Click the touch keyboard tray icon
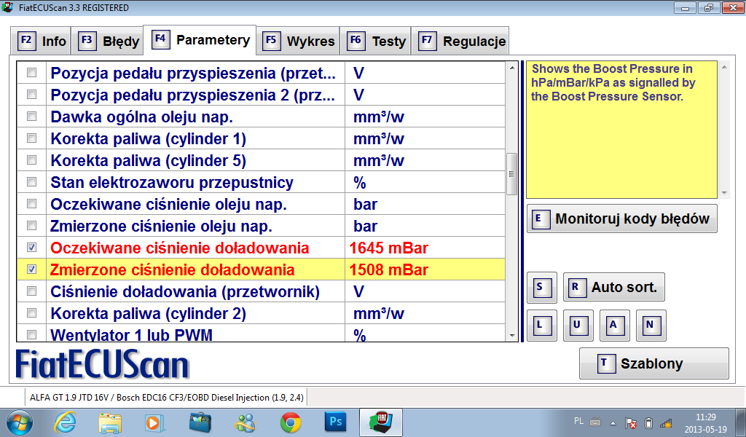Viewport: 746px width, 437px height. click(594, 421)
